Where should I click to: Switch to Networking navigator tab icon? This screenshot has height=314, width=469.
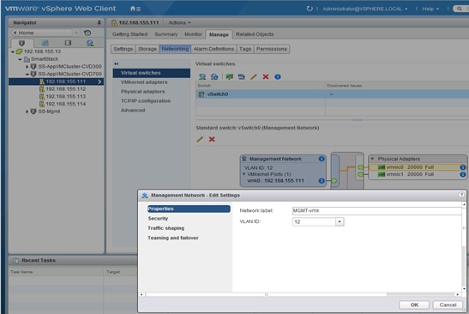[x=90, y=43]
